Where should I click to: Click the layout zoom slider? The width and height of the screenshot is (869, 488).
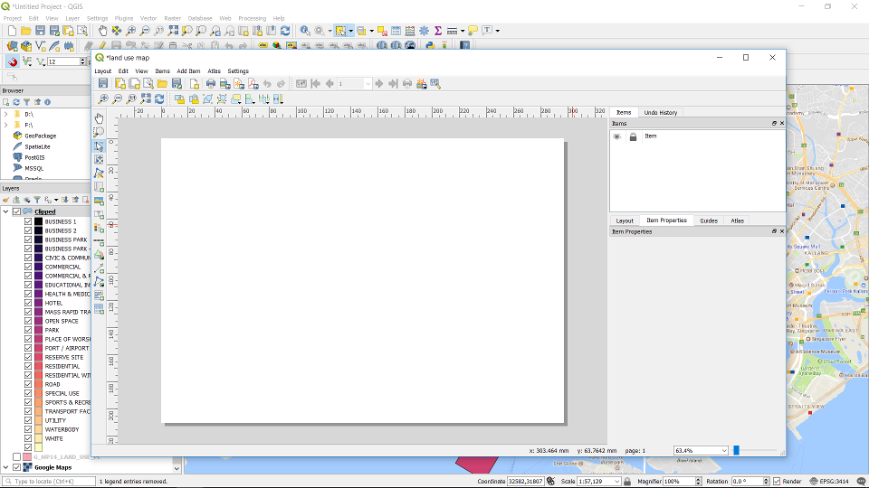click(x=756, y=450)
